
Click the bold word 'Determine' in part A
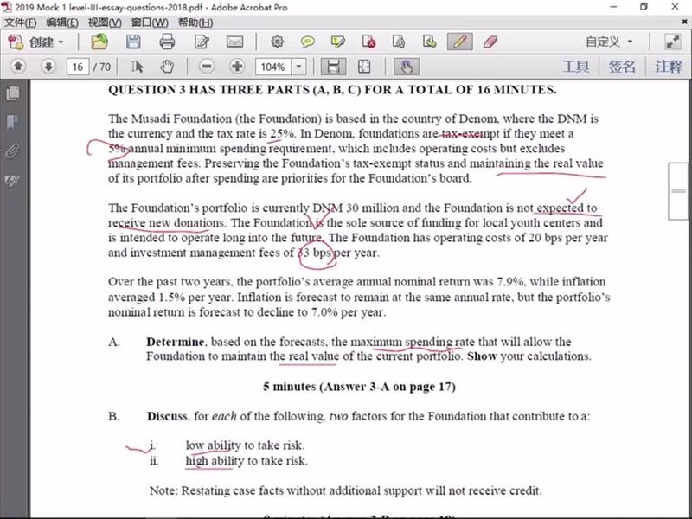pyautogui.click(x=176, y=342)
